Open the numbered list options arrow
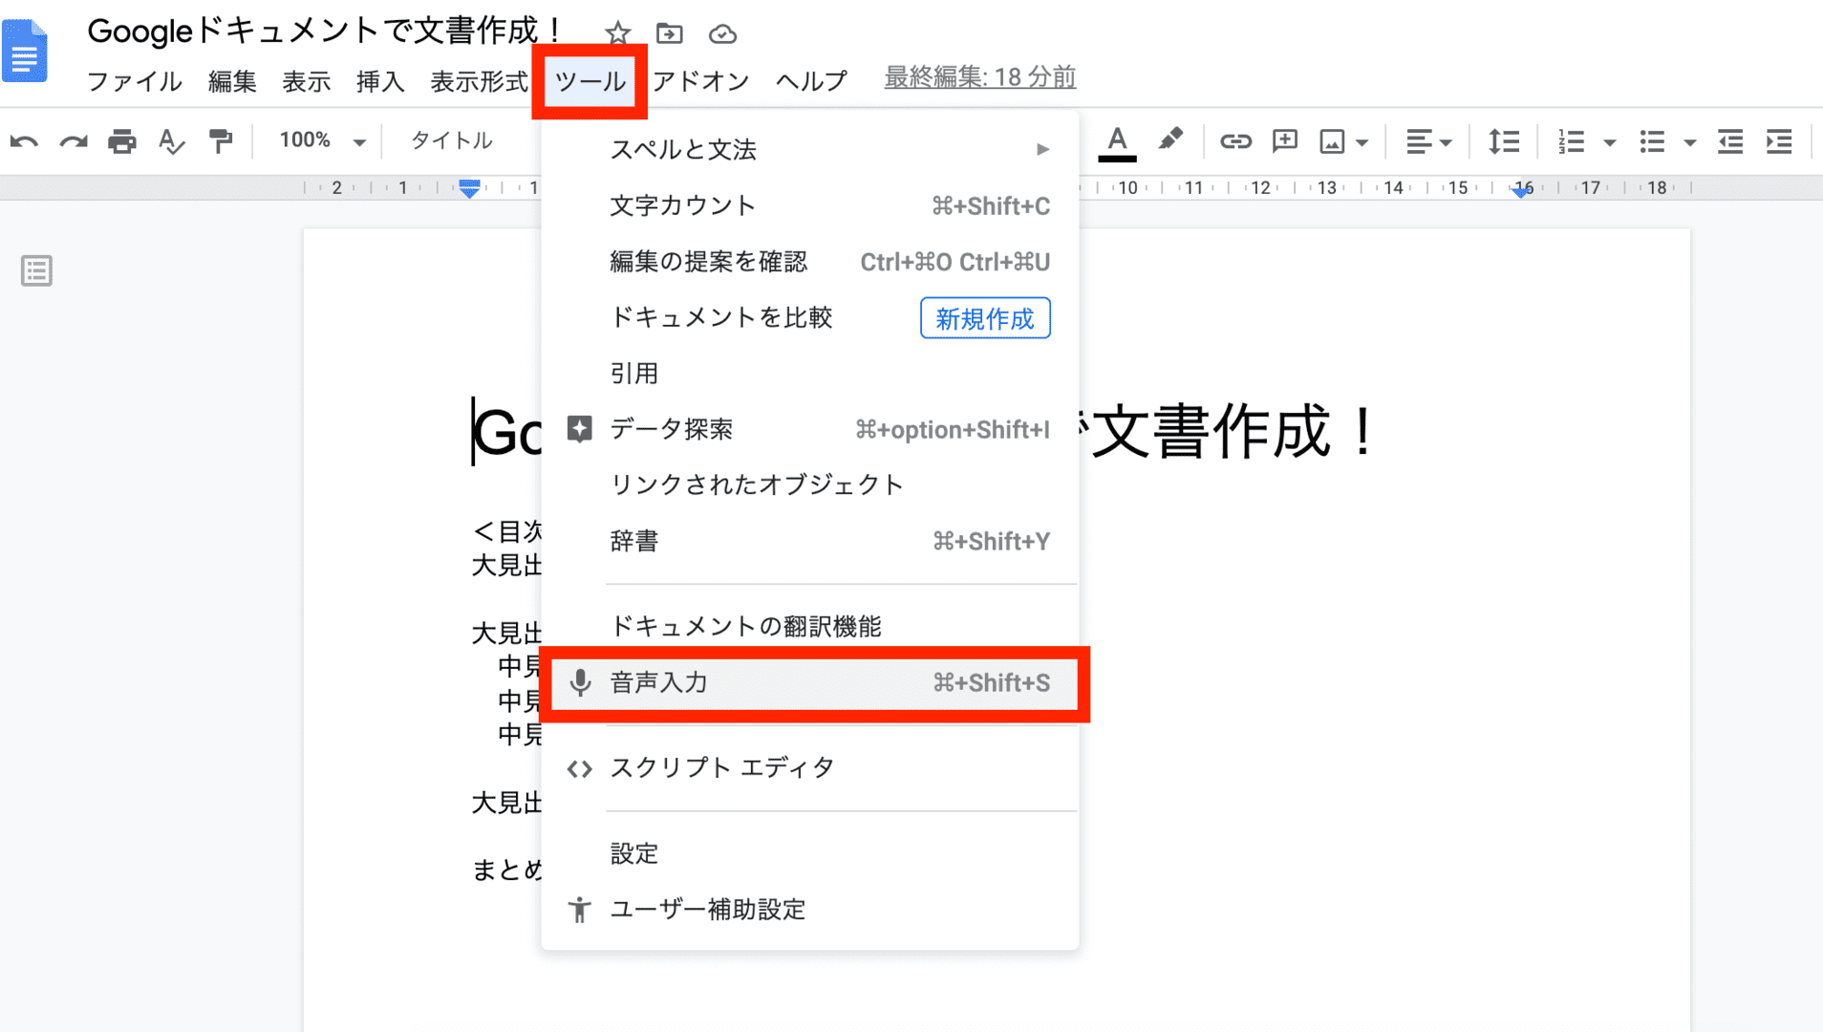This screenshot has width=1823, height=1032. click(x=1609, y=143)
